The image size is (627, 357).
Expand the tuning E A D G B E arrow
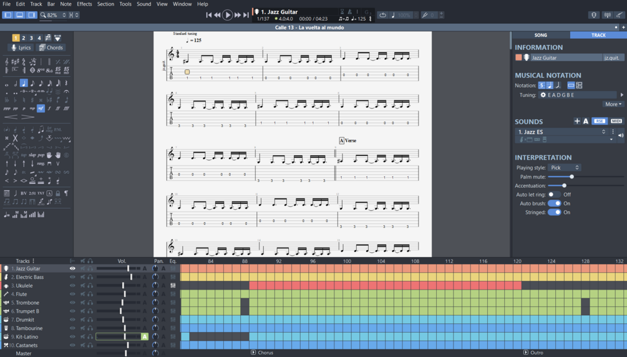point(622,95)
